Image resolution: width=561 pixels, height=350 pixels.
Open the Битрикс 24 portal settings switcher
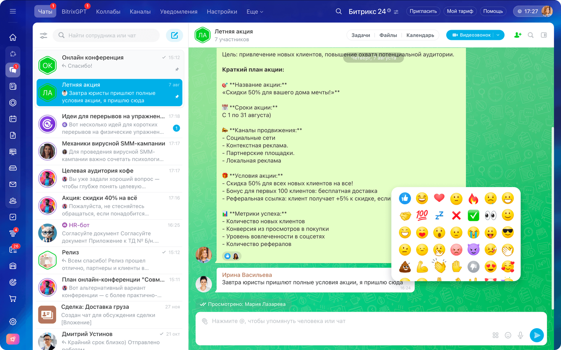pyautogui.click(x=396, y=12)
